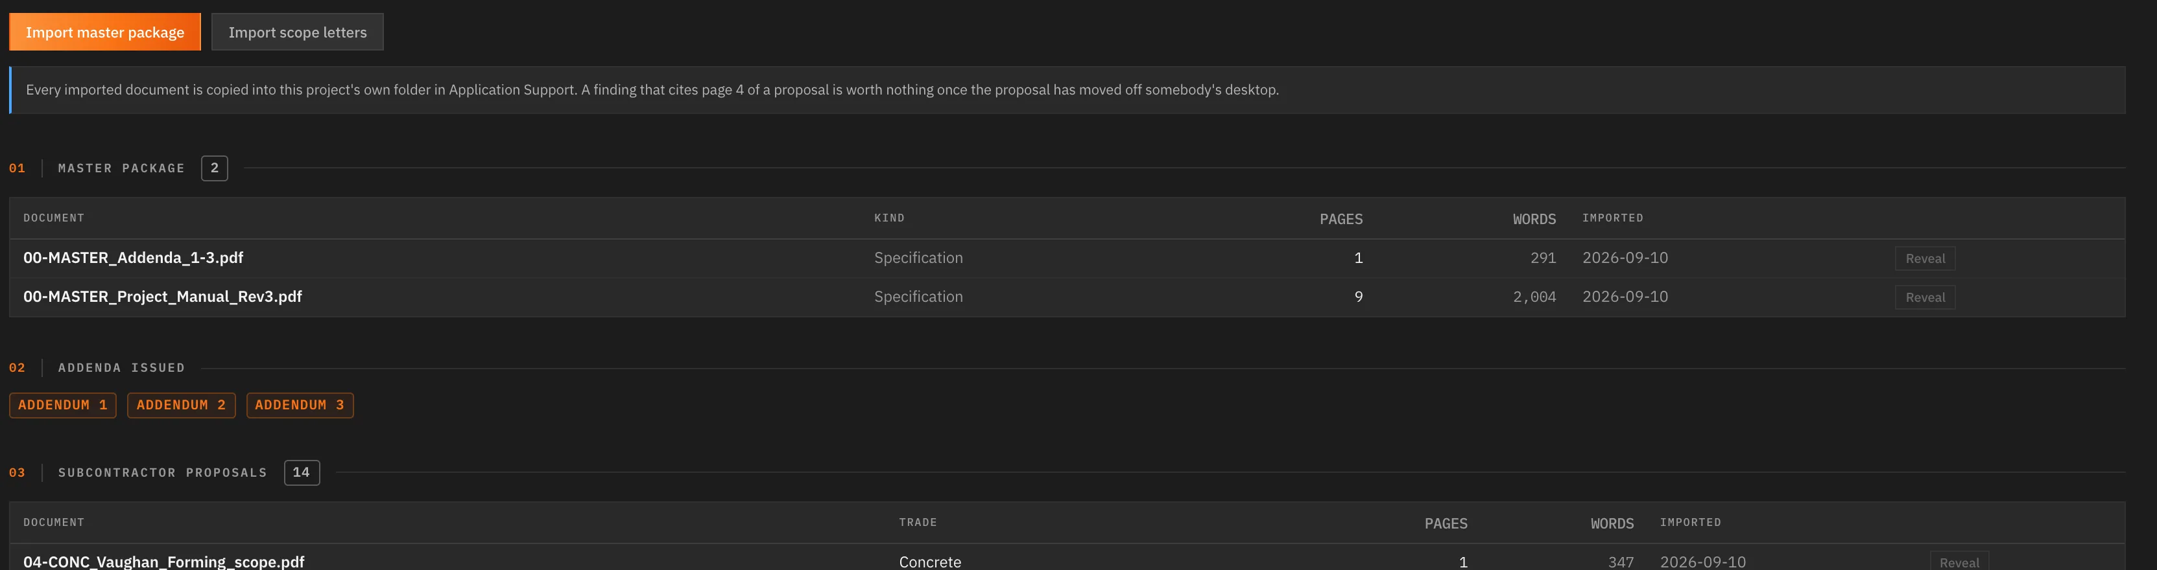The image size is (2157, 570).
Task: Sort proposals by Trade column header
Action: (918, 522)
